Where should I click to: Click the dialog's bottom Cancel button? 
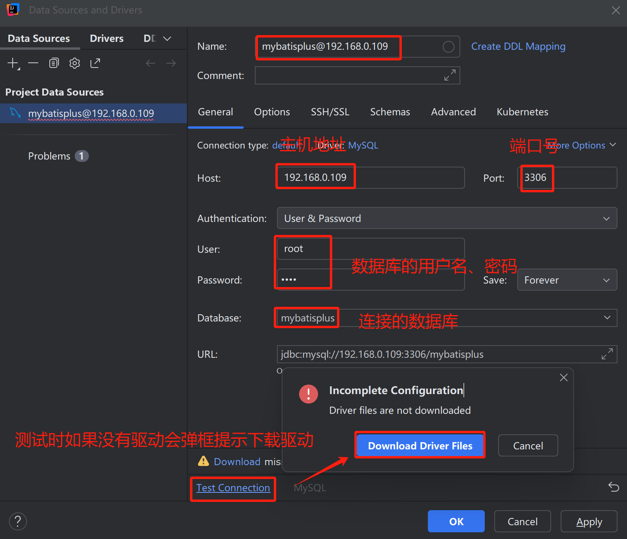pos(522,521)
